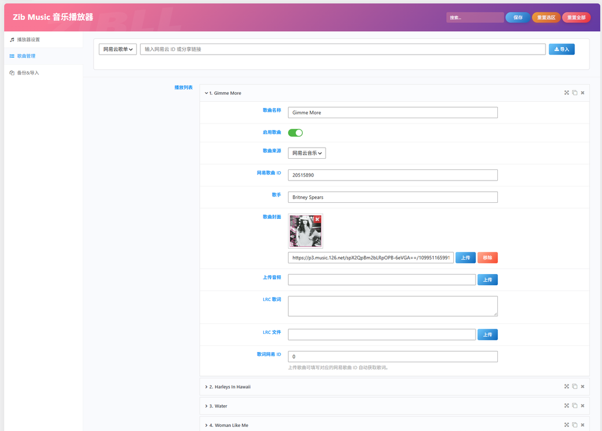Click the LRC 歌词 text area
This screenshot has width=602, height=431.
click(x=393, y=306)
